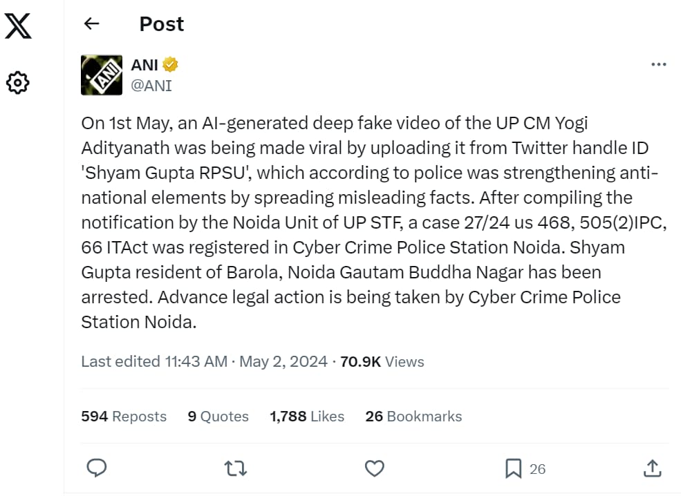
Task: Open the settings gear icon
Action: coord(17,83)
